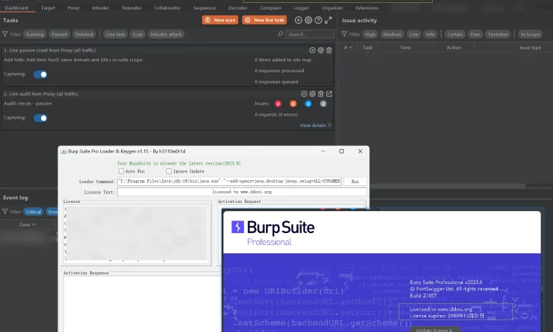The image size is (553, 332).
Task: Toggle the Running task filter
Action: point(35,34)
